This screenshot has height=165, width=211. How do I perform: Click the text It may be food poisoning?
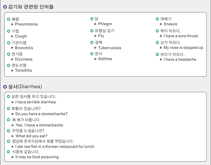[38, 157]
